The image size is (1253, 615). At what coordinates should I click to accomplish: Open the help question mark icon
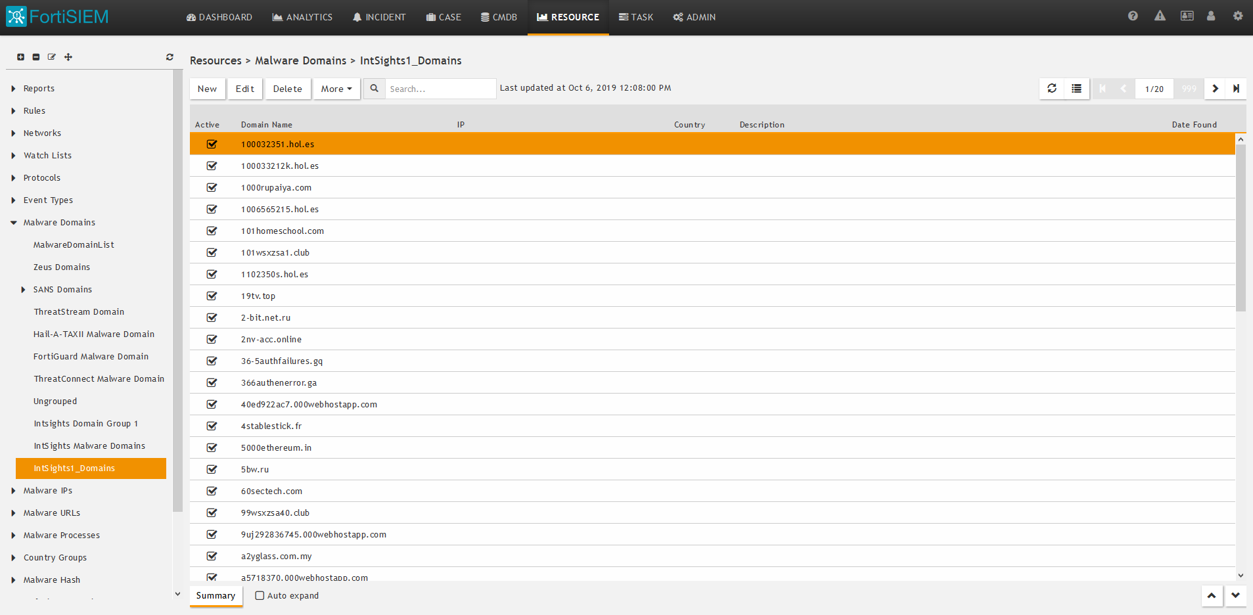tap(1133, 16)
